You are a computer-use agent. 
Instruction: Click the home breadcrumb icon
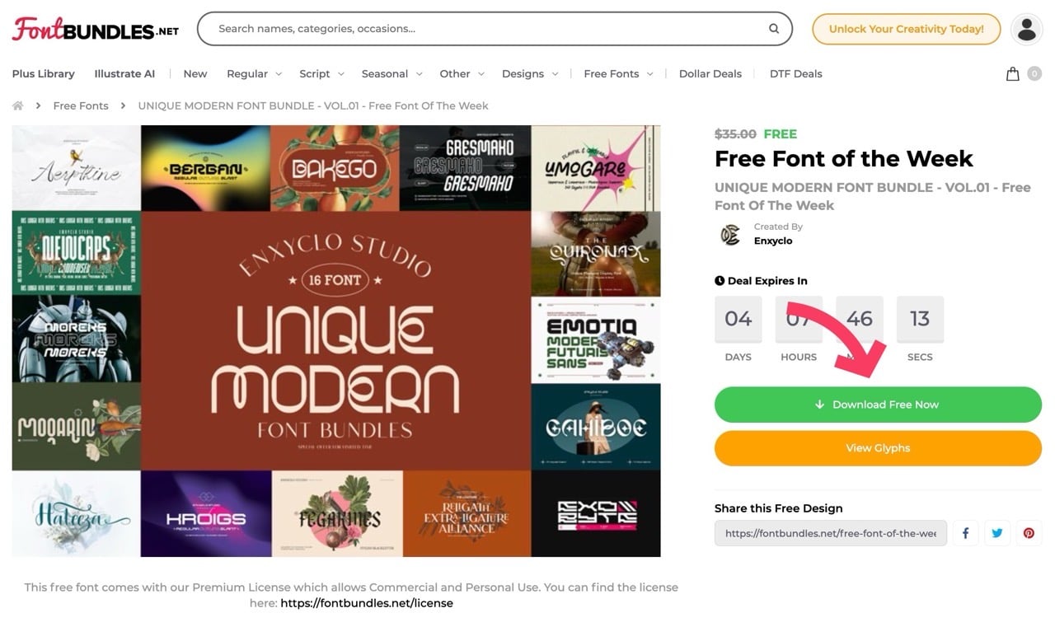click(17, 105)
